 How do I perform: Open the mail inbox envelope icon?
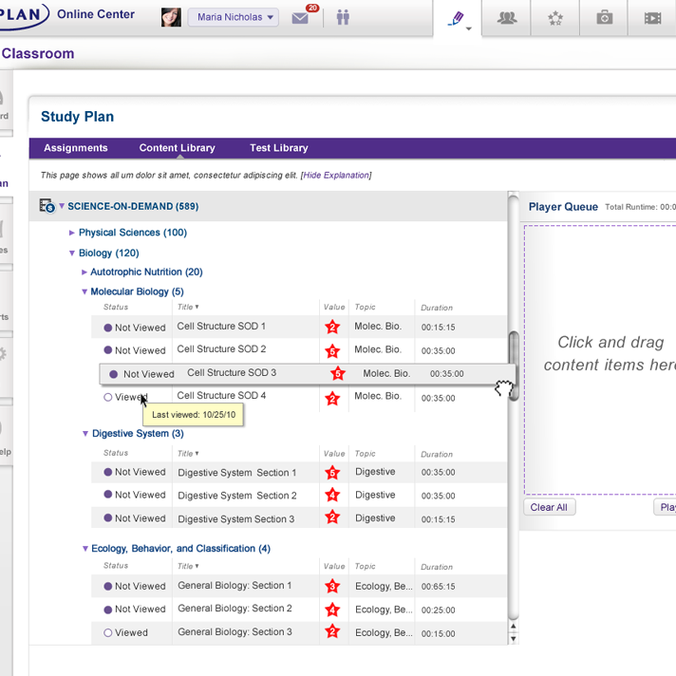point(301,18)
